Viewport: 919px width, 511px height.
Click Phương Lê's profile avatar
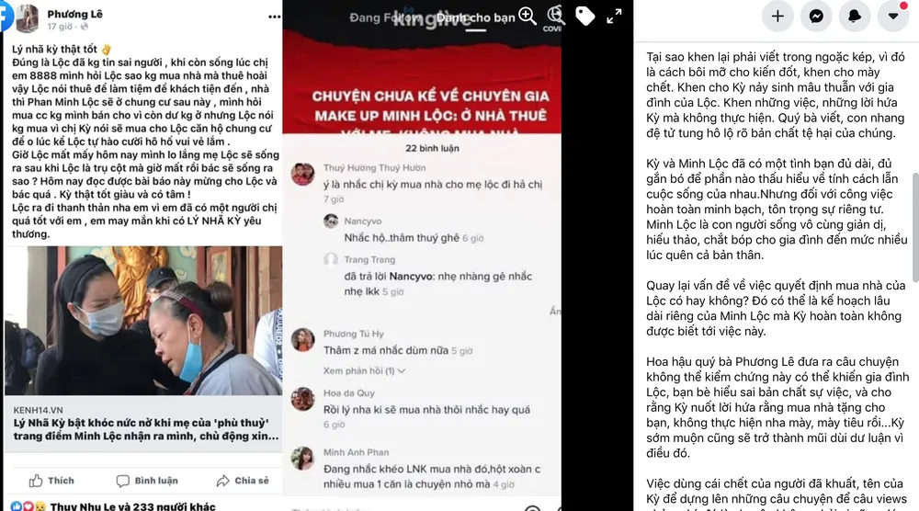click(x=27, y=19)
